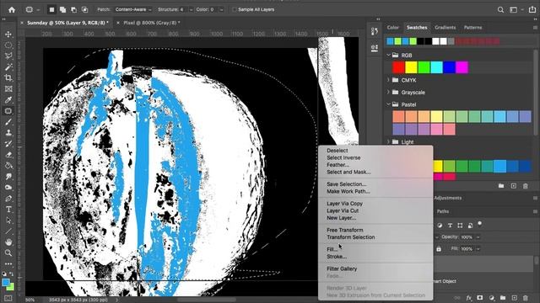Expand the CMYK swatch group
The width and height of the screenshot is (540, 303).
pos(388,80)
